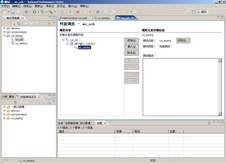Expand ws_testing in 性能测试运行 view
Screen dimensions: 226x164
point(4,118)
